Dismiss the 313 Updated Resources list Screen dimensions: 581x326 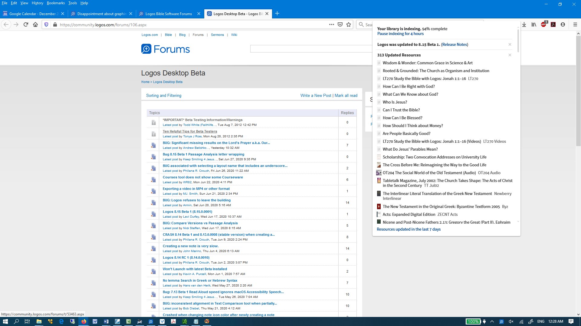click(x=510, y=55)
